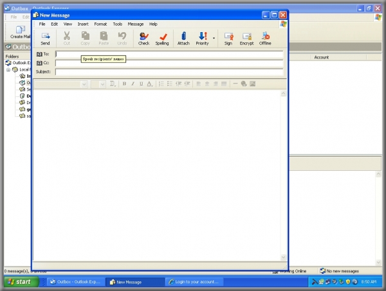
Task: Decrease the indentation
Action: (178, 84)
